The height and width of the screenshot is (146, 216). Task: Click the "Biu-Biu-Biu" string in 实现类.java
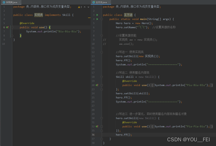tap(67, 32)
